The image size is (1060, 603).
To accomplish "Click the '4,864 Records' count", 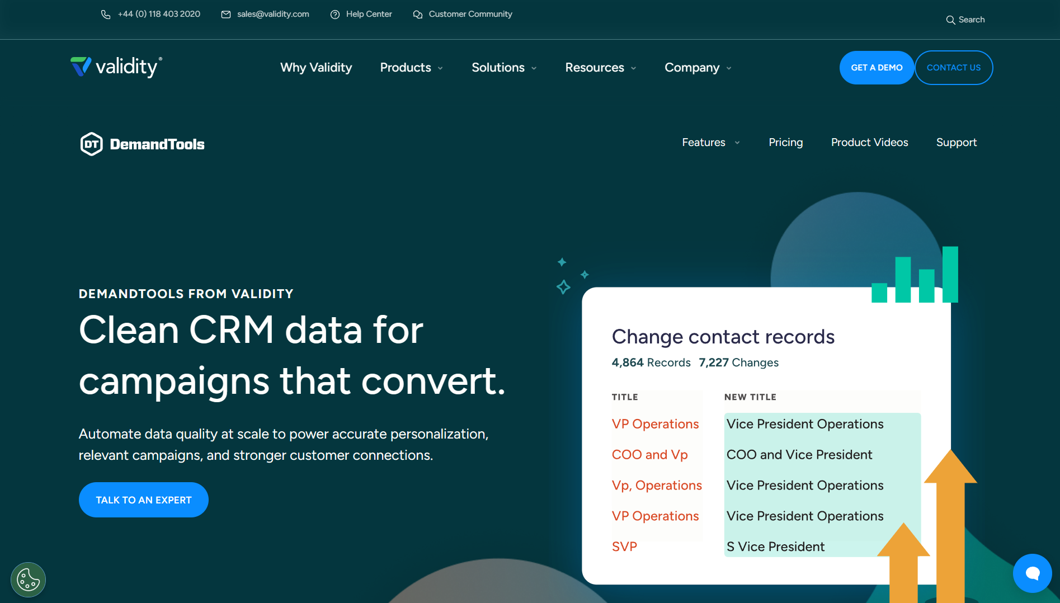I will click(651, 362).
